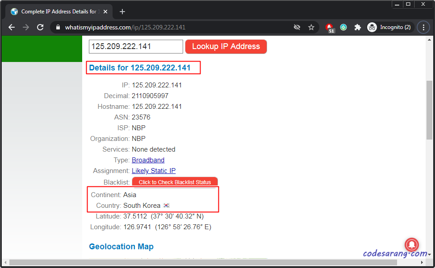This screenshot has width=435, height=268.
Task: Click the Lookup IP Address button
Action: 226,46
